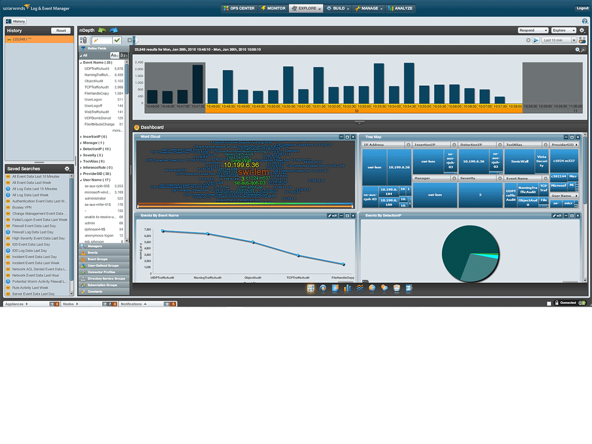Open the nDepth settings gear

pyautogui.click(x=582, y=30)
